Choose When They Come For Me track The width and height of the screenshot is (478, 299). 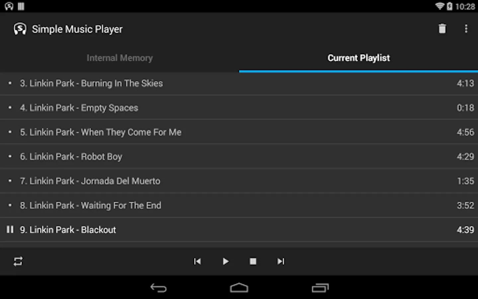(239, 132)
